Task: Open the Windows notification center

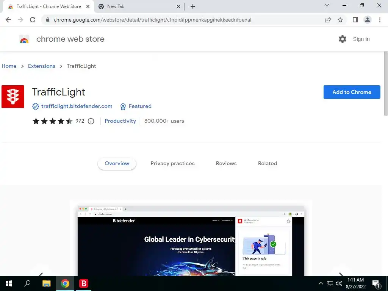Action: (376, 284)
